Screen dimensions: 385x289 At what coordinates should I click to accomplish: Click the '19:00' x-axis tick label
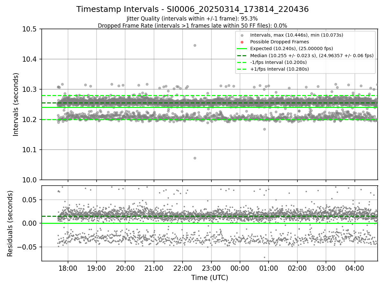click(x=97, y=268)
